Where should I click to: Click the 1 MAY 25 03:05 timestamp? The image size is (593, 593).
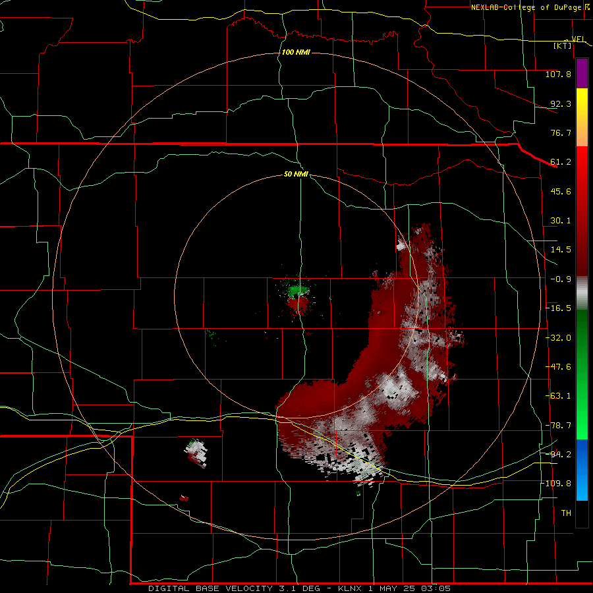click(x=409, y=588)
